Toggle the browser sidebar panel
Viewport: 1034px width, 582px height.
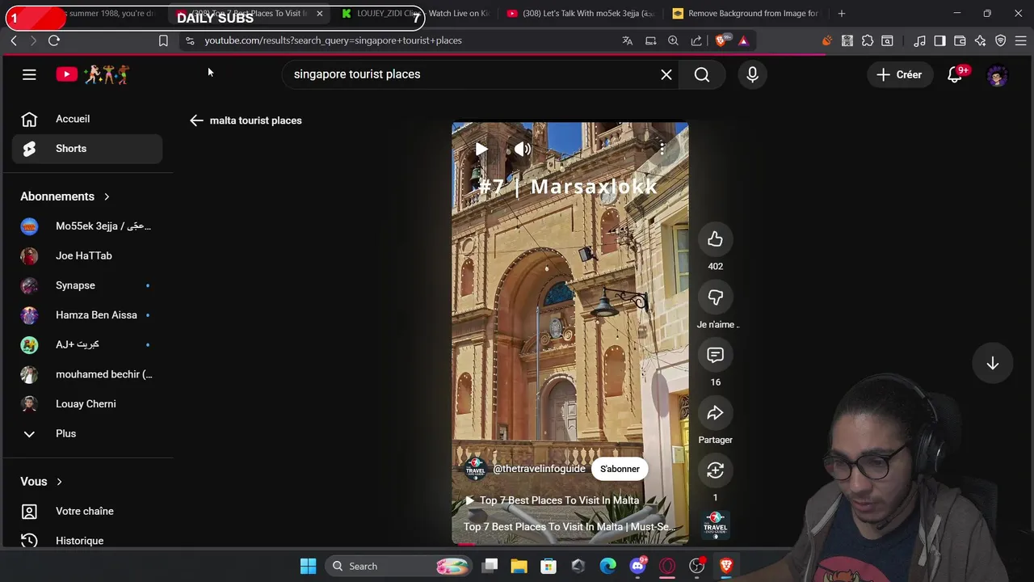(x=939, y=40)
